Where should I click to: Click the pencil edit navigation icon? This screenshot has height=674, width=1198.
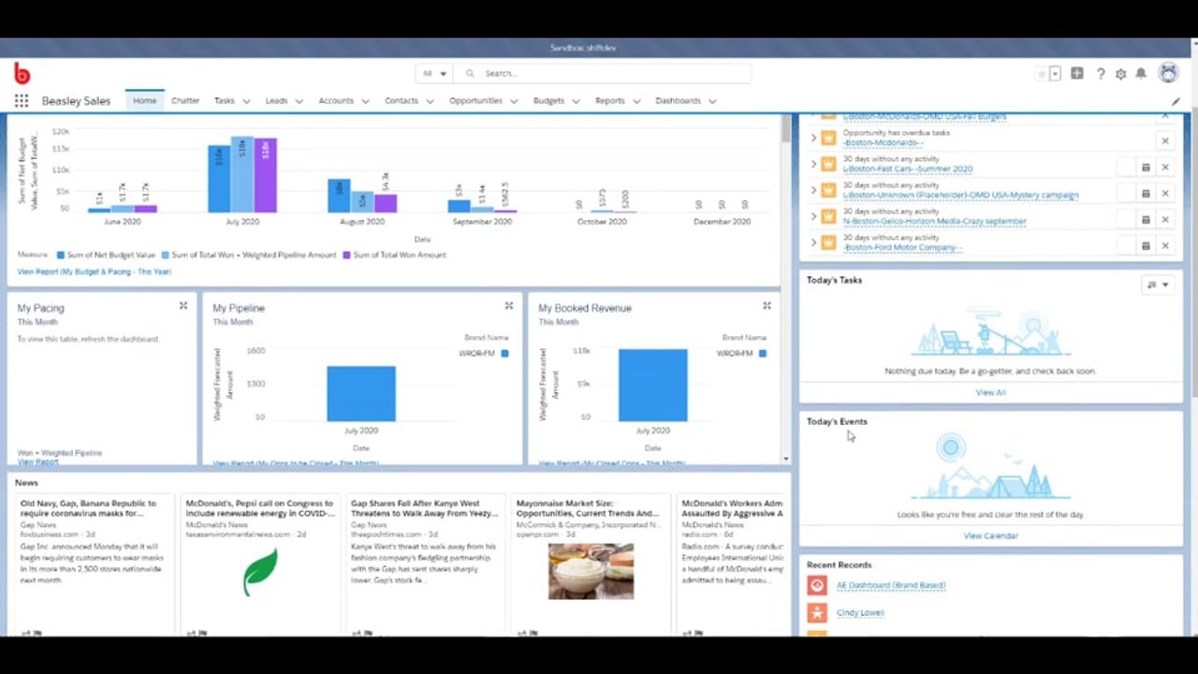tap(1176, 101)
